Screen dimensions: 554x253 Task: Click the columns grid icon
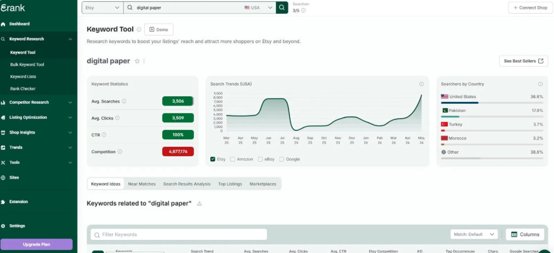[x=514, y=234]
